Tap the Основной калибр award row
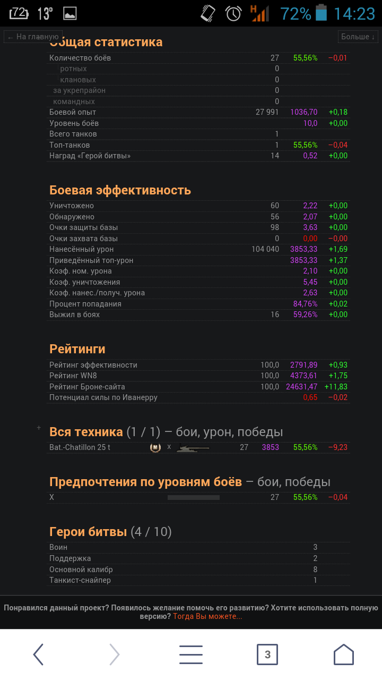Screen dimensions: 382x680 pos(198,569)
